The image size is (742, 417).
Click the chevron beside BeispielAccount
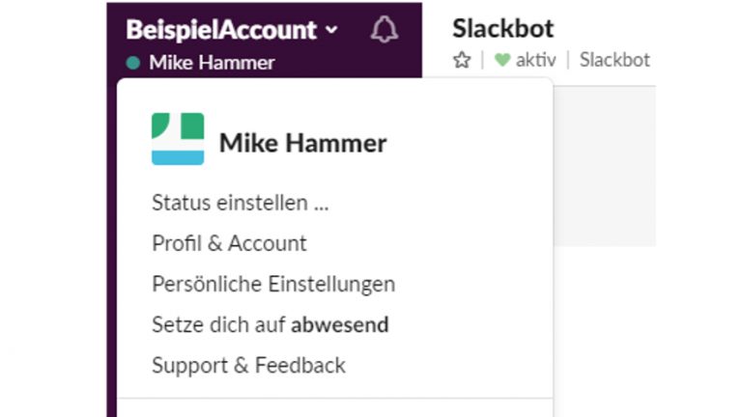331,30
